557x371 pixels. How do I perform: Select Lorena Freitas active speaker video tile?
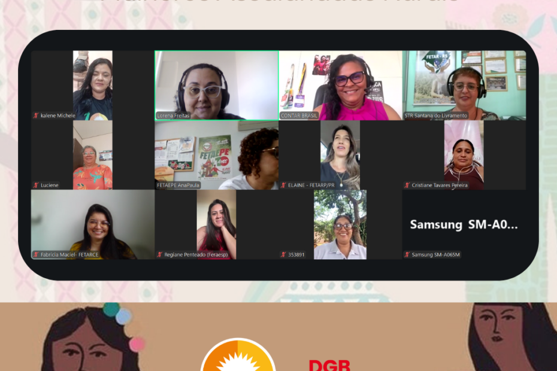216,84
